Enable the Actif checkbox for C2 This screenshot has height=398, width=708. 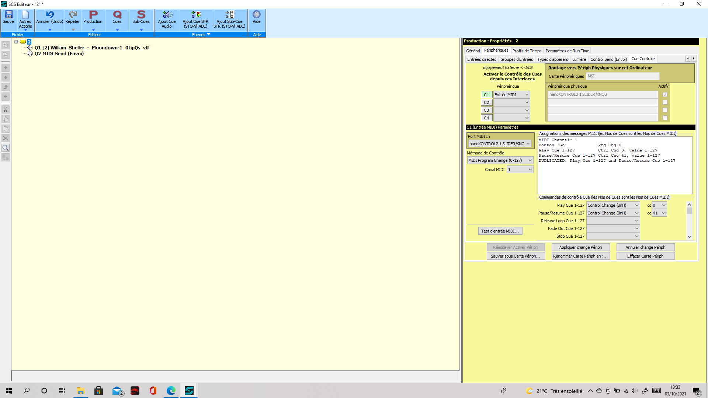pyautogui.click(x=665, y=102)
